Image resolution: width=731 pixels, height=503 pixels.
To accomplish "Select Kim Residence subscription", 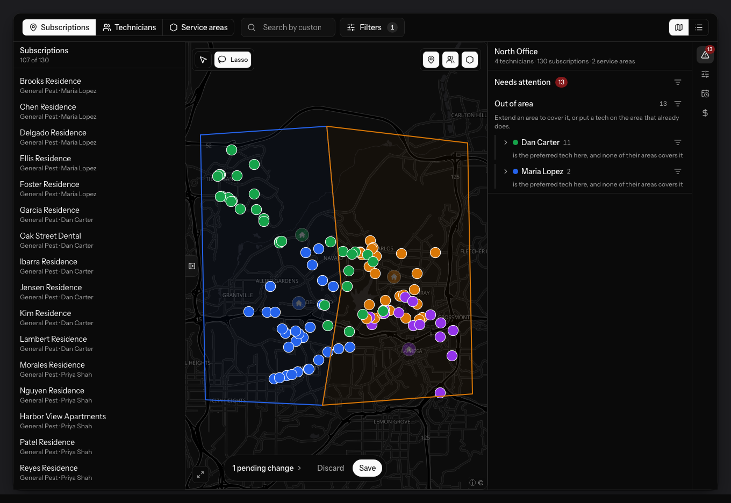I will coord(99,318).
